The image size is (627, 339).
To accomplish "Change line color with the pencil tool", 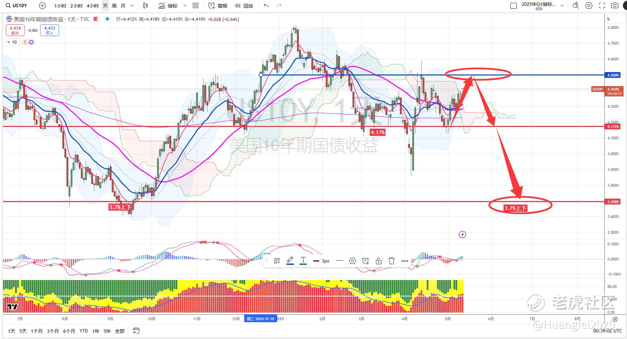I will 290,261.
